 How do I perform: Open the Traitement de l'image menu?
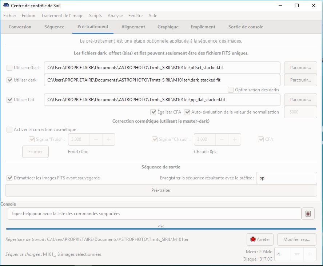(62, 15)
